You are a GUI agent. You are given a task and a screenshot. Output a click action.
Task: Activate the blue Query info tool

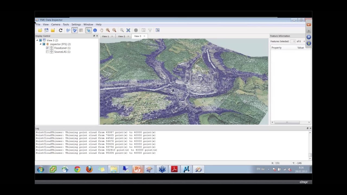pos(95,30)
